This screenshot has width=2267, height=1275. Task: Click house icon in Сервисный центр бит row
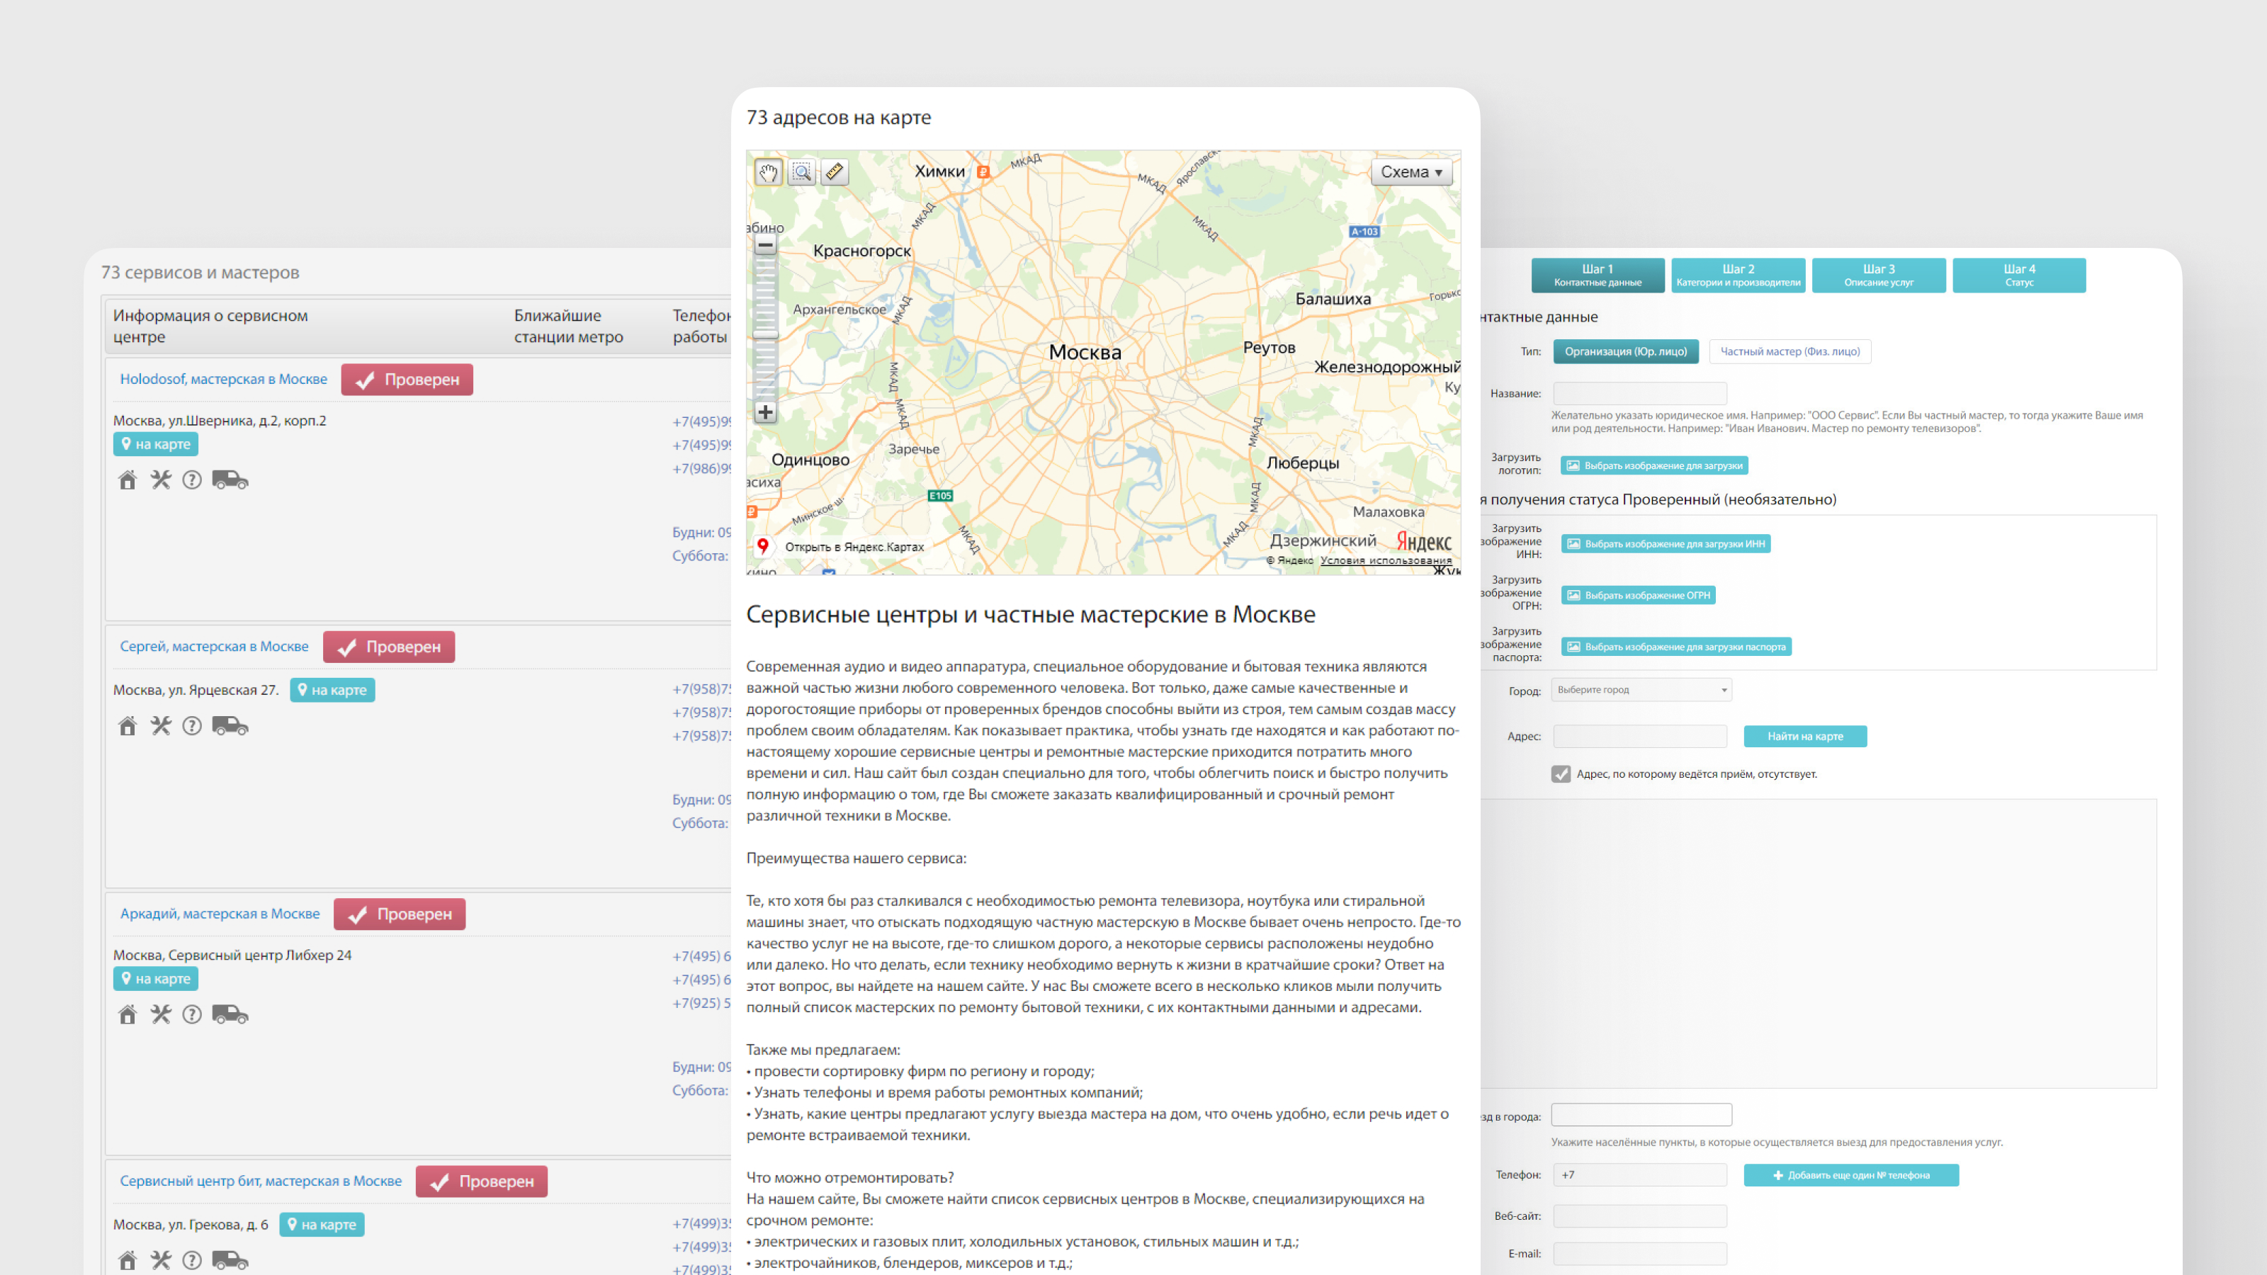tap(128, 1260)
